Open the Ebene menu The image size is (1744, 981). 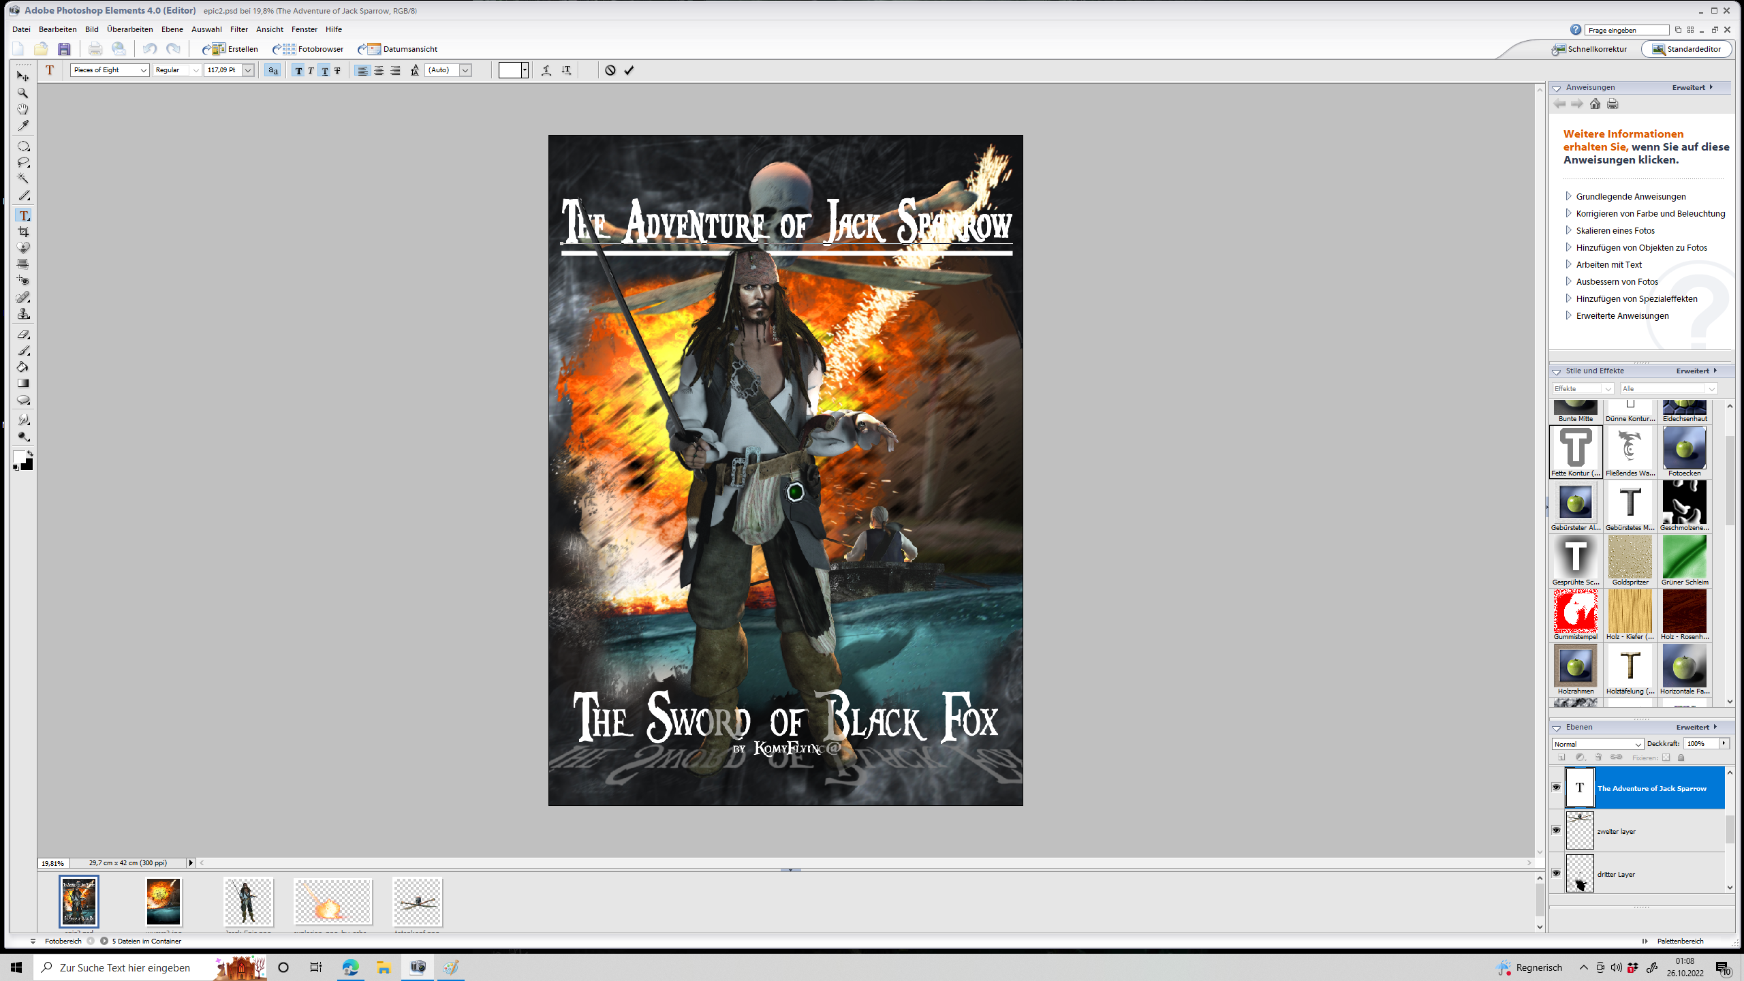172,29
